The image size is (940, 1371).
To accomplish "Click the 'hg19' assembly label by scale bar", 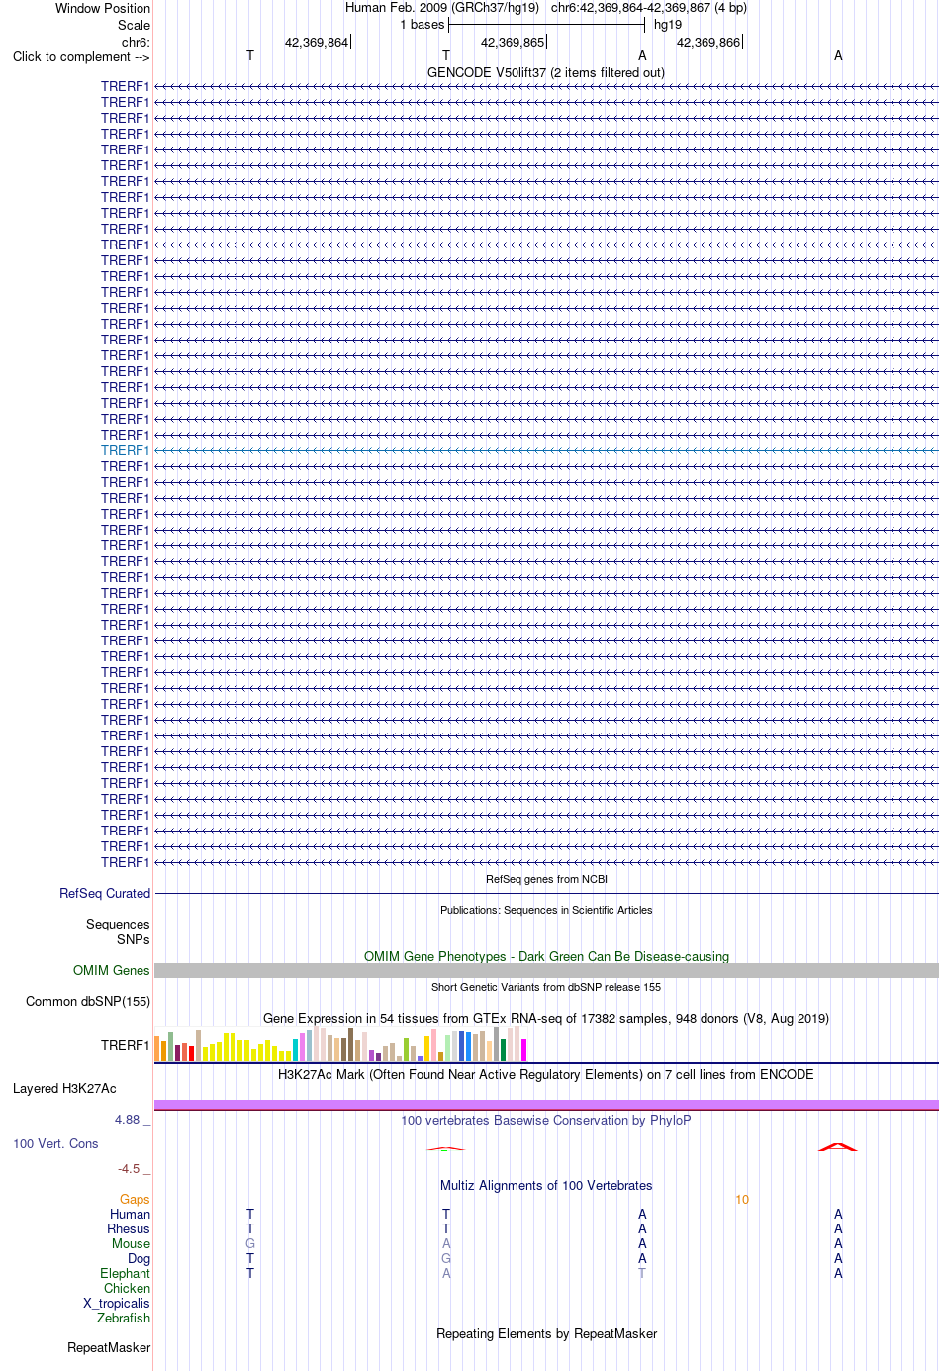I will [x=668, y=25].
